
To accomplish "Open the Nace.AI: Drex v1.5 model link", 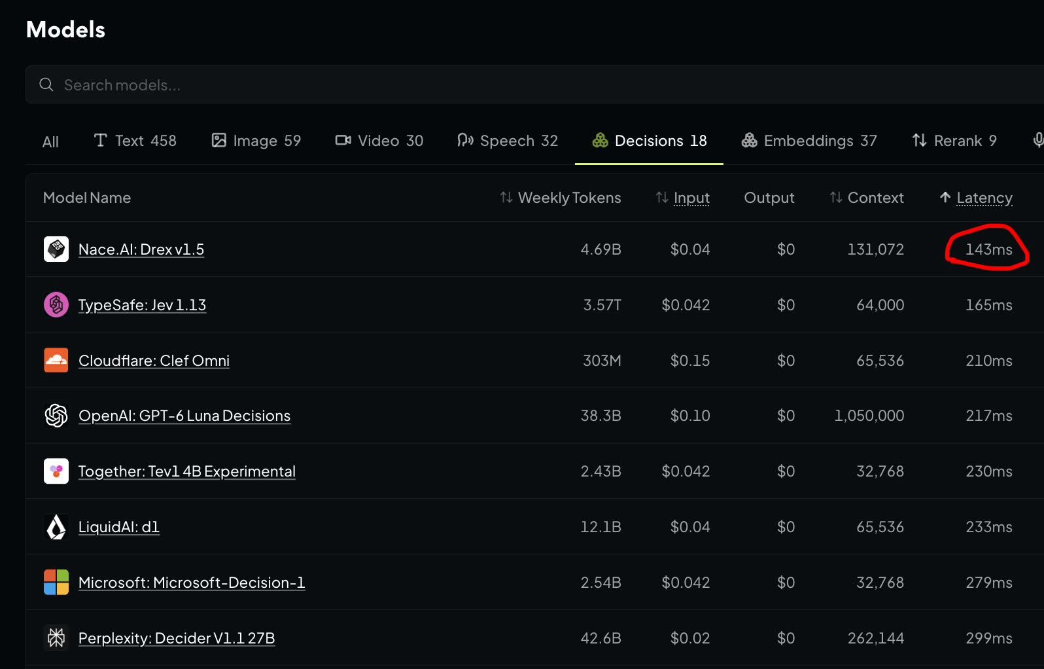I will pos(141,249).
